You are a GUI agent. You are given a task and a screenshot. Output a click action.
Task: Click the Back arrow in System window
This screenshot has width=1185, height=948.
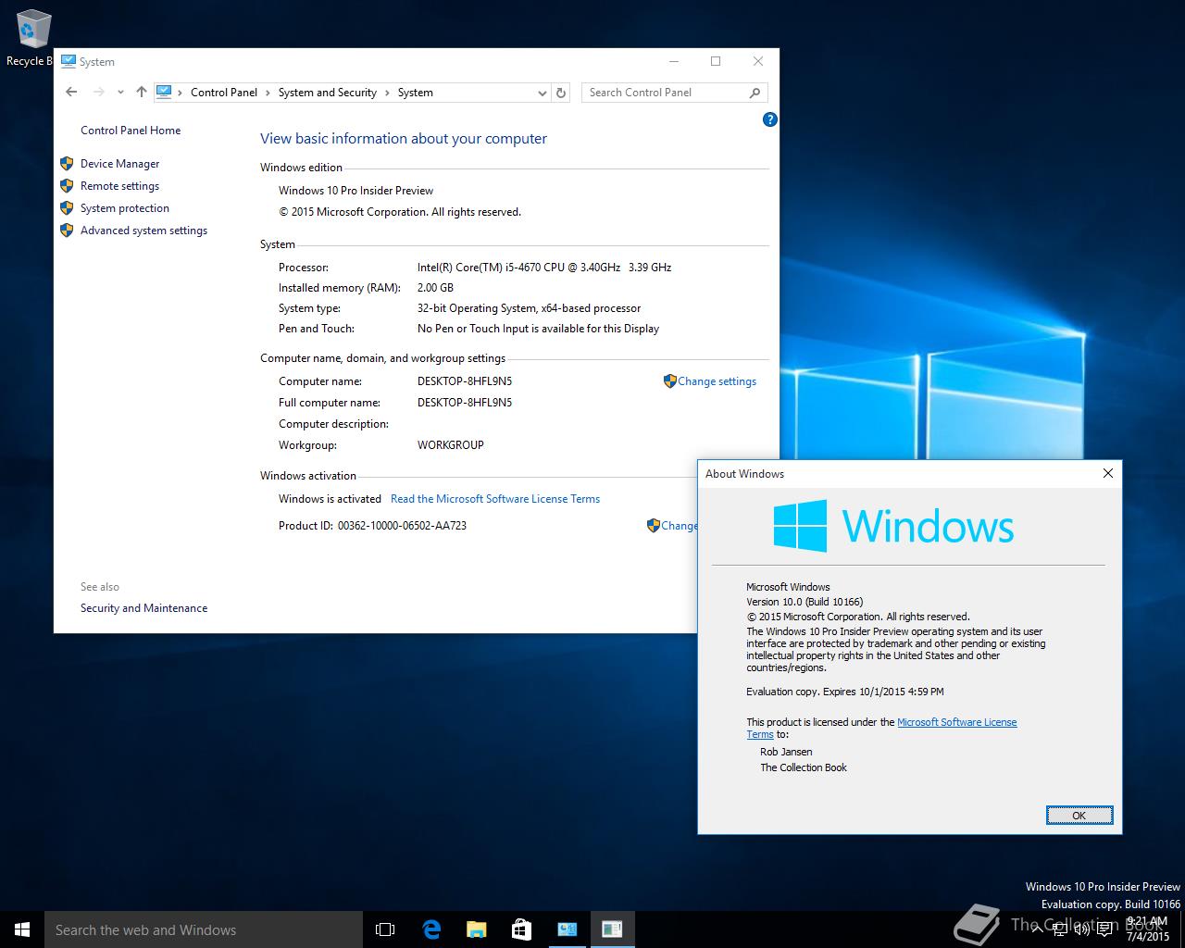click(71, 92)
